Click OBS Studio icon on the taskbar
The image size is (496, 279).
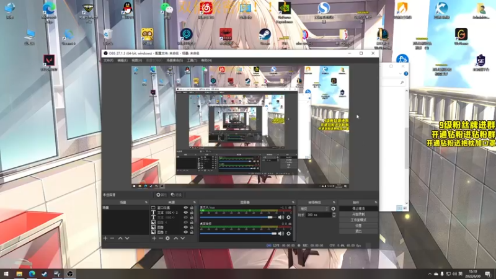coord(70,274)
